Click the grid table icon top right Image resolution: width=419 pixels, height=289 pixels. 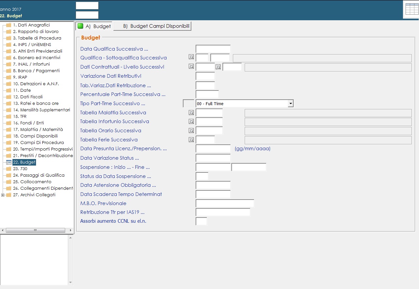coord(411,9)
